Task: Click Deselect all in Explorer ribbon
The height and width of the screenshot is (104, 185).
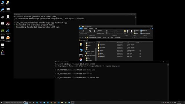Action: tap(144, 32)
